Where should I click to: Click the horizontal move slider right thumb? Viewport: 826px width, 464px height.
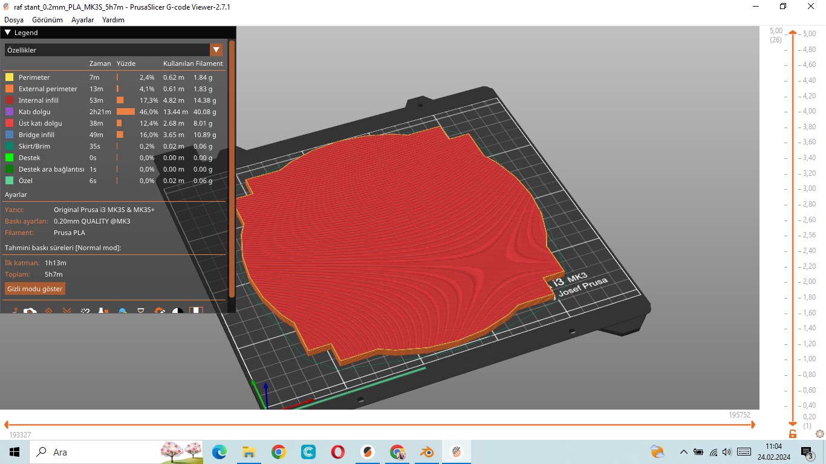click(x=753, y=425)
